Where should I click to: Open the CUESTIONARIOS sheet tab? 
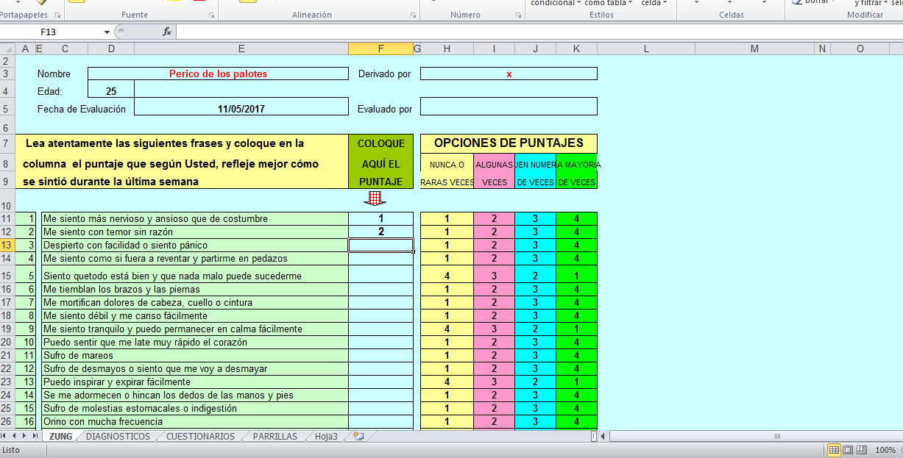[200, 436]
